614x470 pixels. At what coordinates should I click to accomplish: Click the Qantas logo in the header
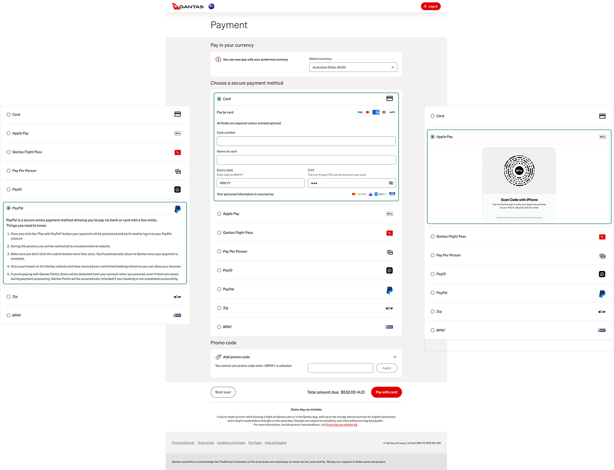point(188,6)
